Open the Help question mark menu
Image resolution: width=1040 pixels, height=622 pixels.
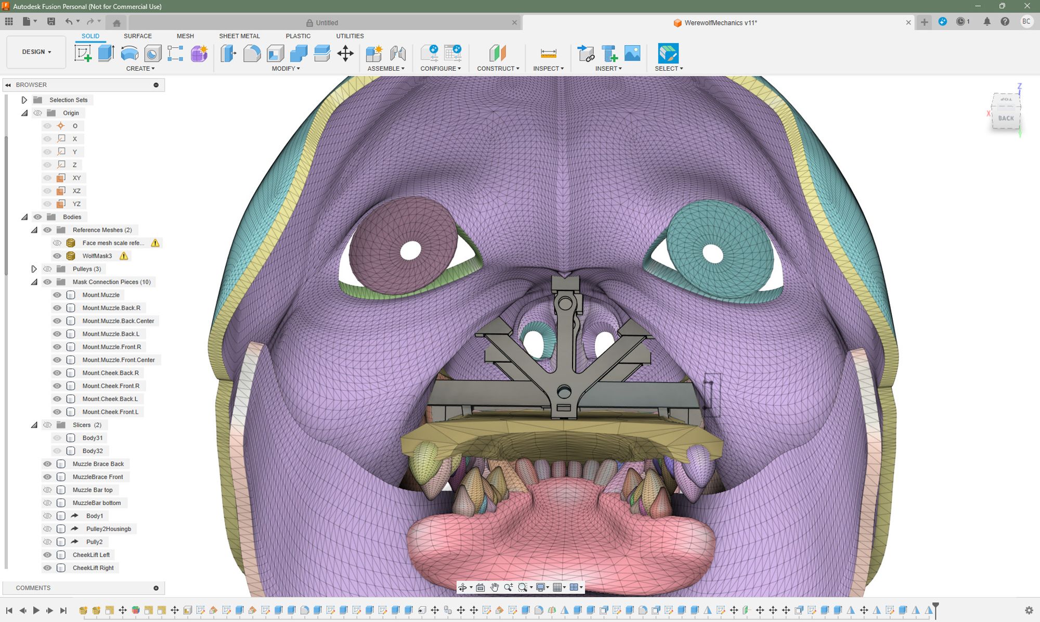(1005, 22)
